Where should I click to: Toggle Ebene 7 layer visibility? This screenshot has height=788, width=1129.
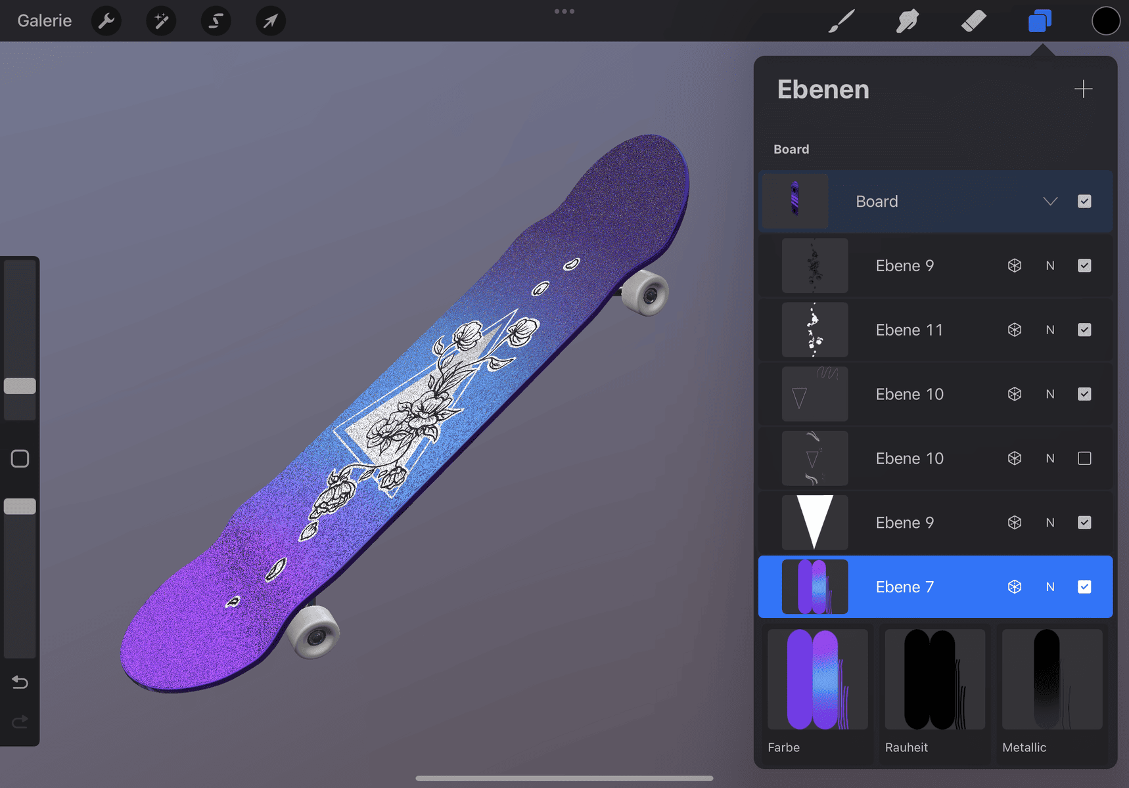click(1084, 587)
